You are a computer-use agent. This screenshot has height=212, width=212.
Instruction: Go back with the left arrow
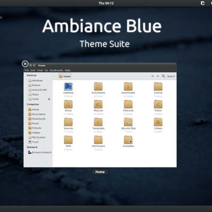[x=153, y=76]
